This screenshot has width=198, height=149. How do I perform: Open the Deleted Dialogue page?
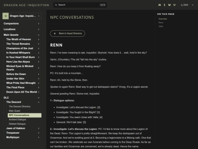[17, 124]
